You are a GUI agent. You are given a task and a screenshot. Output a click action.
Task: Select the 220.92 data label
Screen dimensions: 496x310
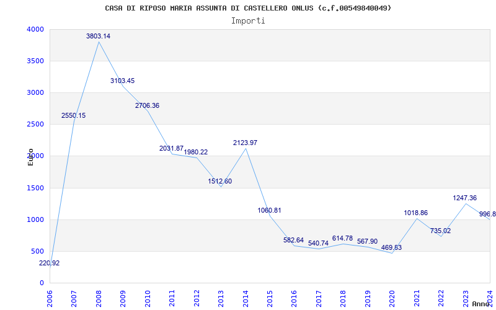click(50, 263)
